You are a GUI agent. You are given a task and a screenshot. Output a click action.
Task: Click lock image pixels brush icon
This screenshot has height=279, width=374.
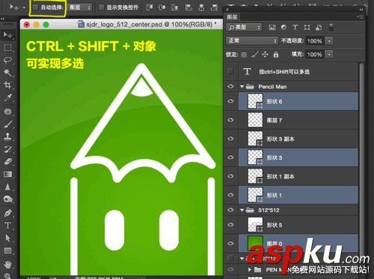(x=254, y=54)
